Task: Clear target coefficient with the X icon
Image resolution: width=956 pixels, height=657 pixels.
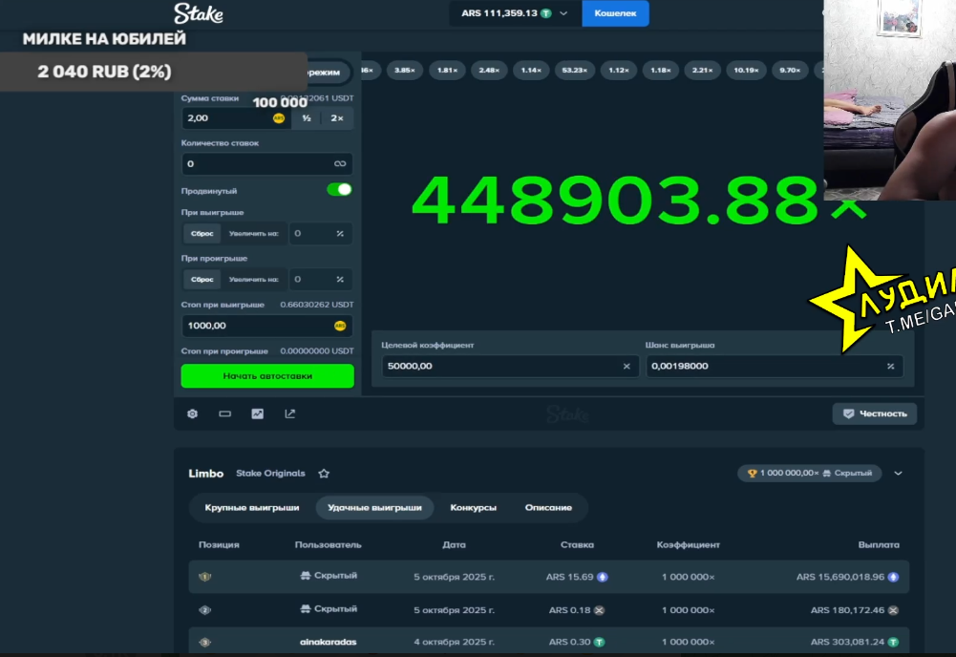Action: (x=627, y=366)
